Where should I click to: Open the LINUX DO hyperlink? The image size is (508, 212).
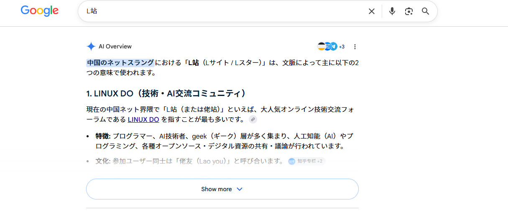[x=143, y=119]
